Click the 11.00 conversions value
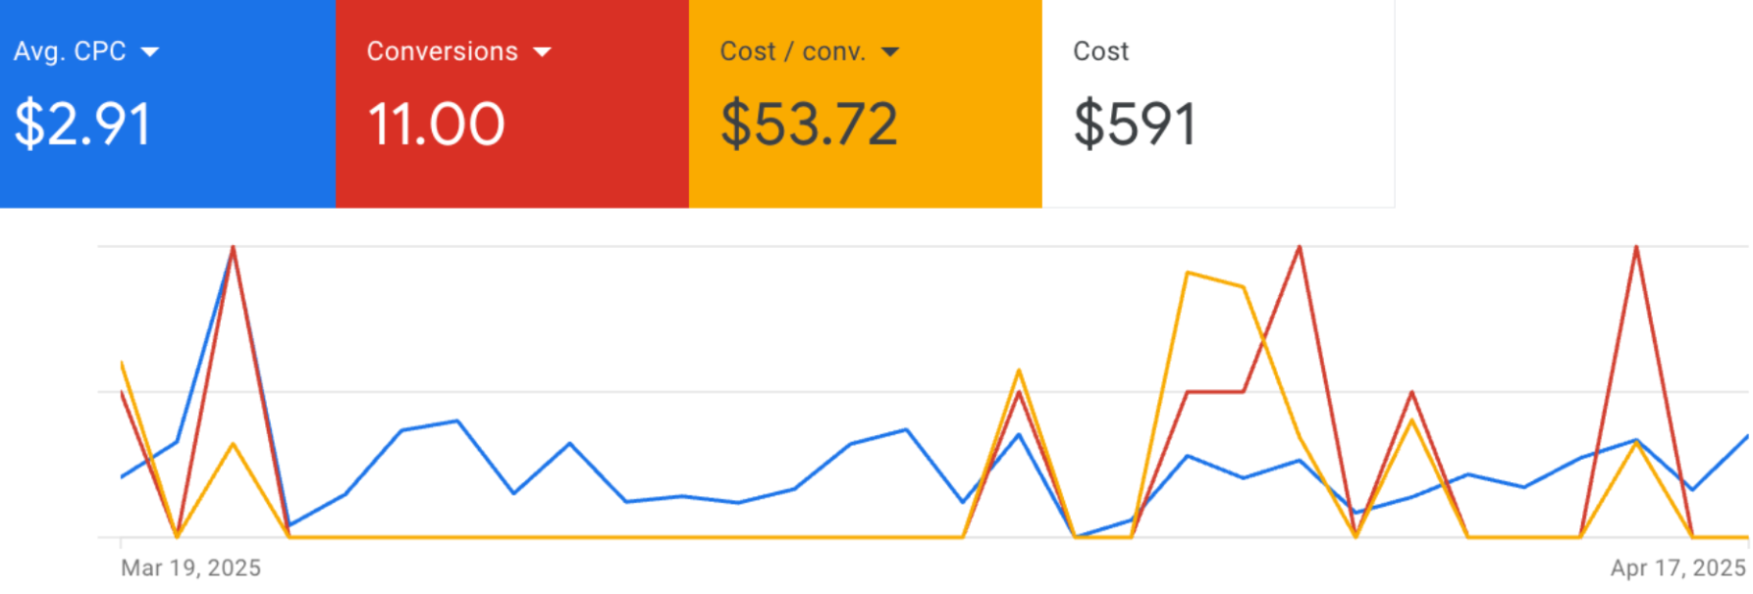Screen dimensions: 1753x594 click(436, 124)
